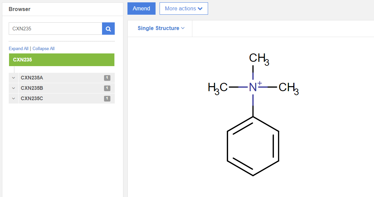
Task: Click the charged nitrogen atom in structure
Action: click(x=253, y=87)
